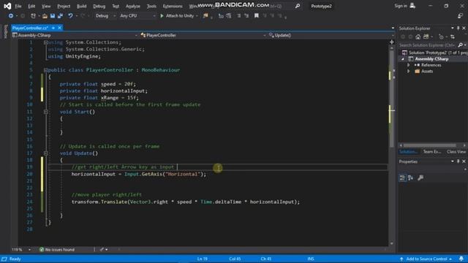Click the uncomment lines toolbar icon
Screen dimensions: 468x263
tap(246, 16)
